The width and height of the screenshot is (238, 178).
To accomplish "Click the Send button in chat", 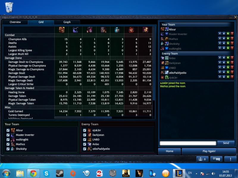I will (226, 143).
